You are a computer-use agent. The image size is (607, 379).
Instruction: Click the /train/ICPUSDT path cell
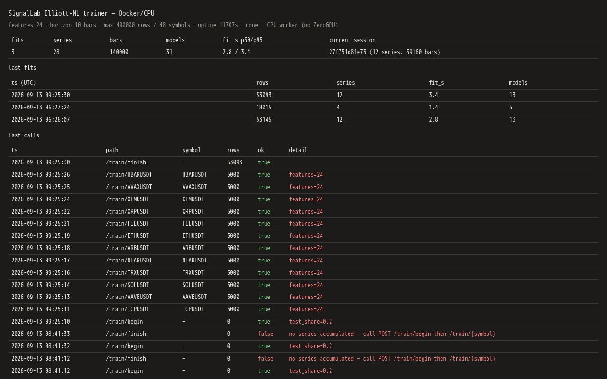(127, 309)
